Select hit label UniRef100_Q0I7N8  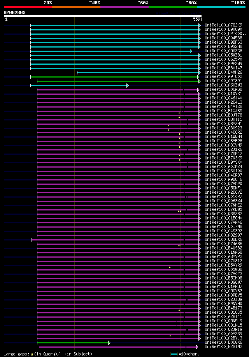coord(223,226)
